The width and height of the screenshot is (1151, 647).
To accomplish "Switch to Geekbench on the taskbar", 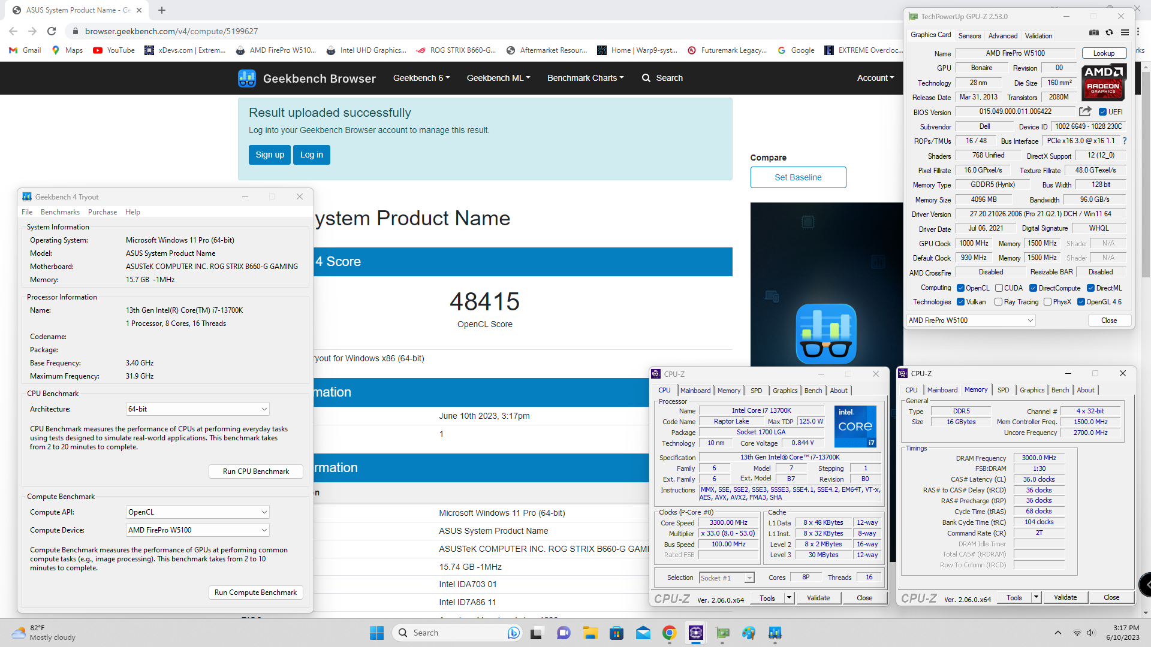I will coord(775,633).
